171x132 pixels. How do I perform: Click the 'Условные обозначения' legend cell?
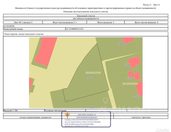click(x=65, y=111)
